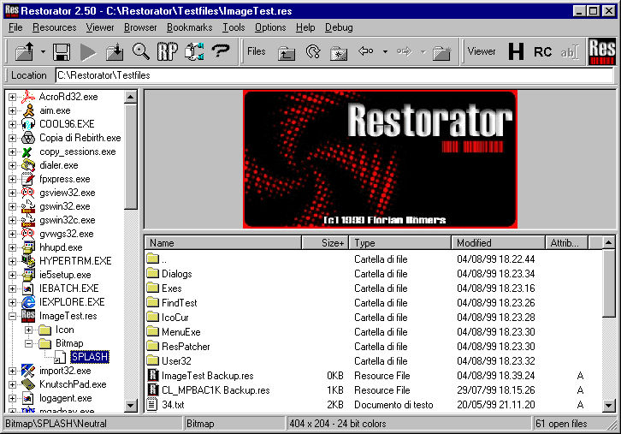
Task: Sort file list by Name column
Action: click(222, 243)
